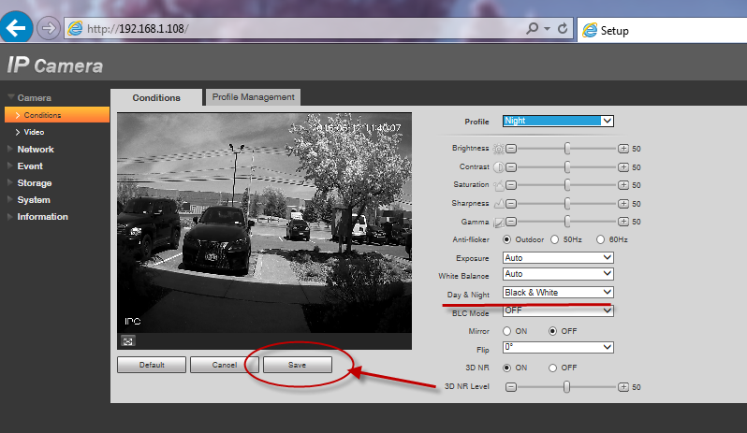This screenshot has width=747, height=433.
Task: Click the Brightness slider handle
Action: pyautogui.click(x=567, y=149)
